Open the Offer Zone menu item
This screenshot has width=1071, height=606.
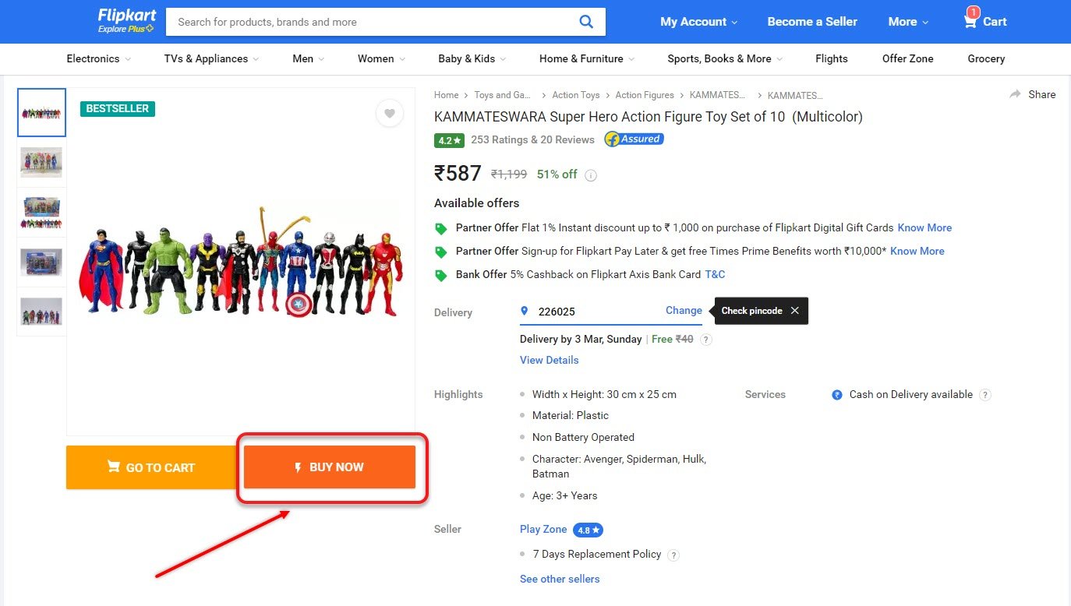point(907,58)
